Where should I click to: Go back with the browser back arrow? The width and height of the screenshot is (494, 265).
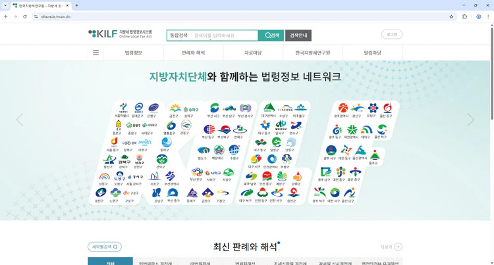coord(6,16)
